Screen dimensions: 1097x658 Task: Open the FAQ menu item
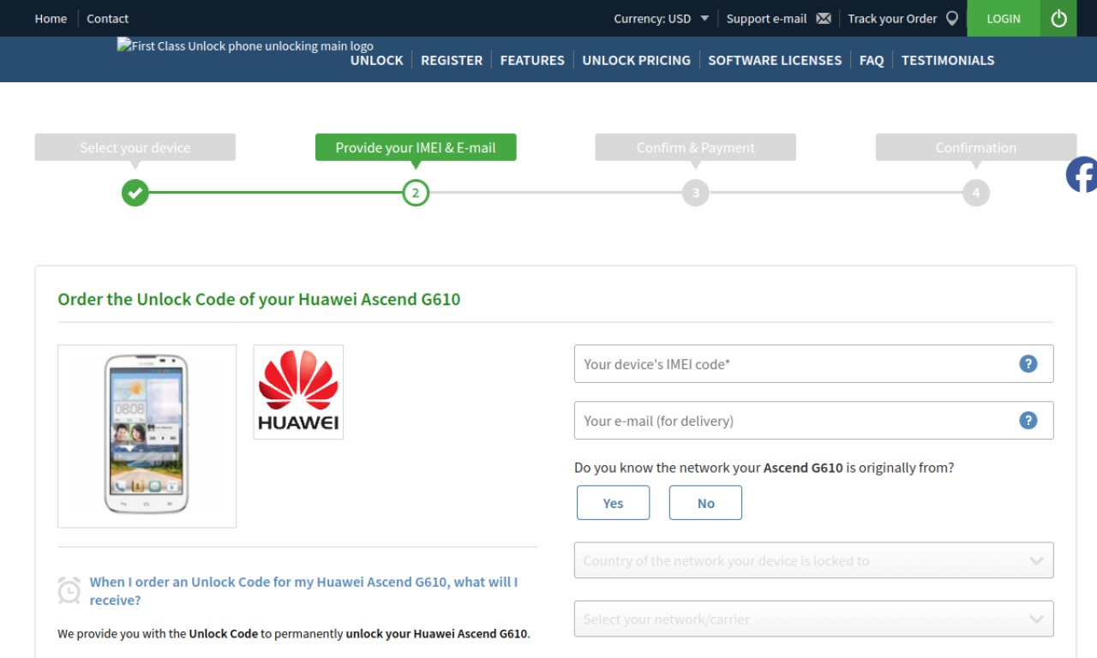pyautogui.click(x=872, y=60)
